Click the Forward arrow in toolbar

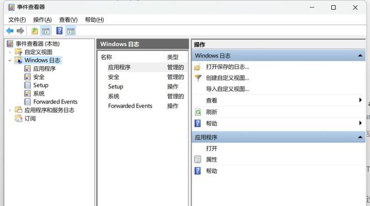20,31
